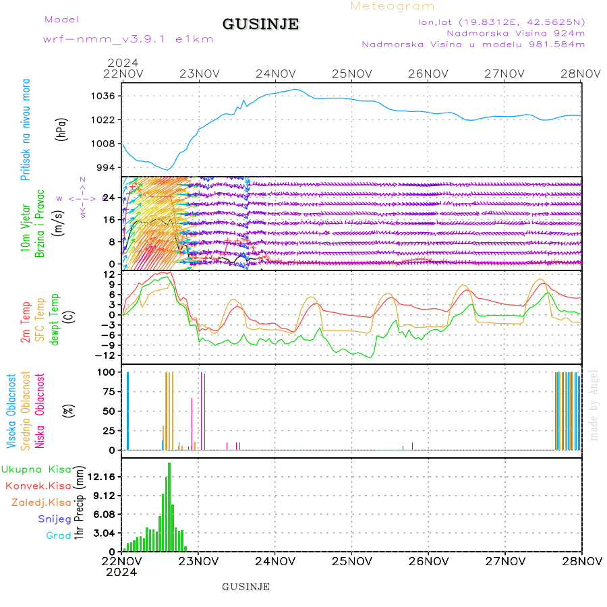This screenshot has width=607, height=607.
Task: Select the bold "GUSINJE" chart title
Action: click(260, 24)
